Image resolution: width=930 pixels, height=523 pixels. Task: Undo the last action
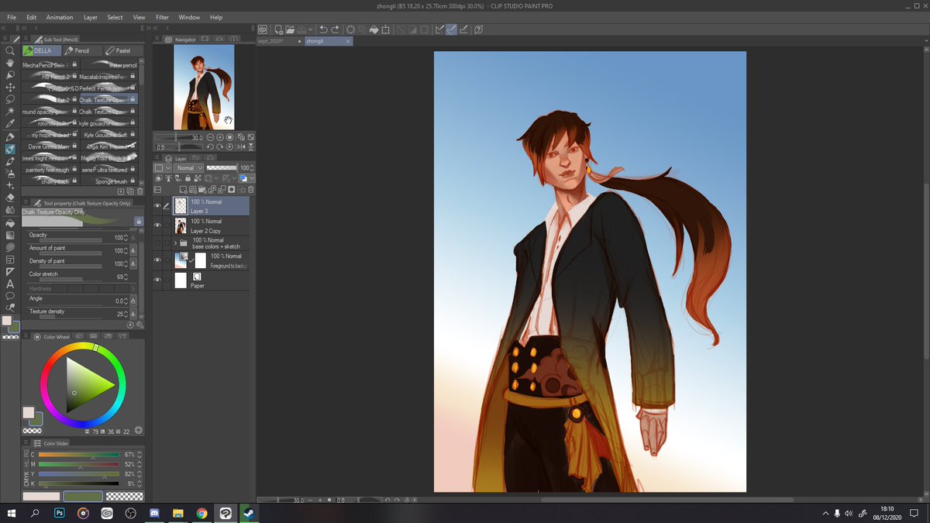pyautogui.click(x=324, y=29)
